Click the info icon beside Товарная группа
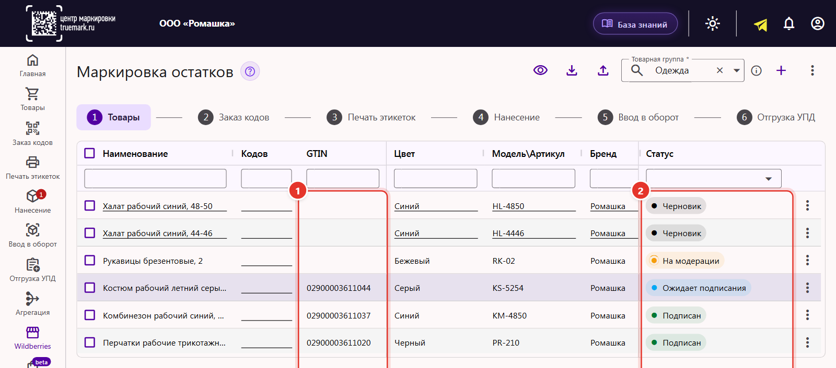This screenshot has height=368, width=836. click(757, 71)
